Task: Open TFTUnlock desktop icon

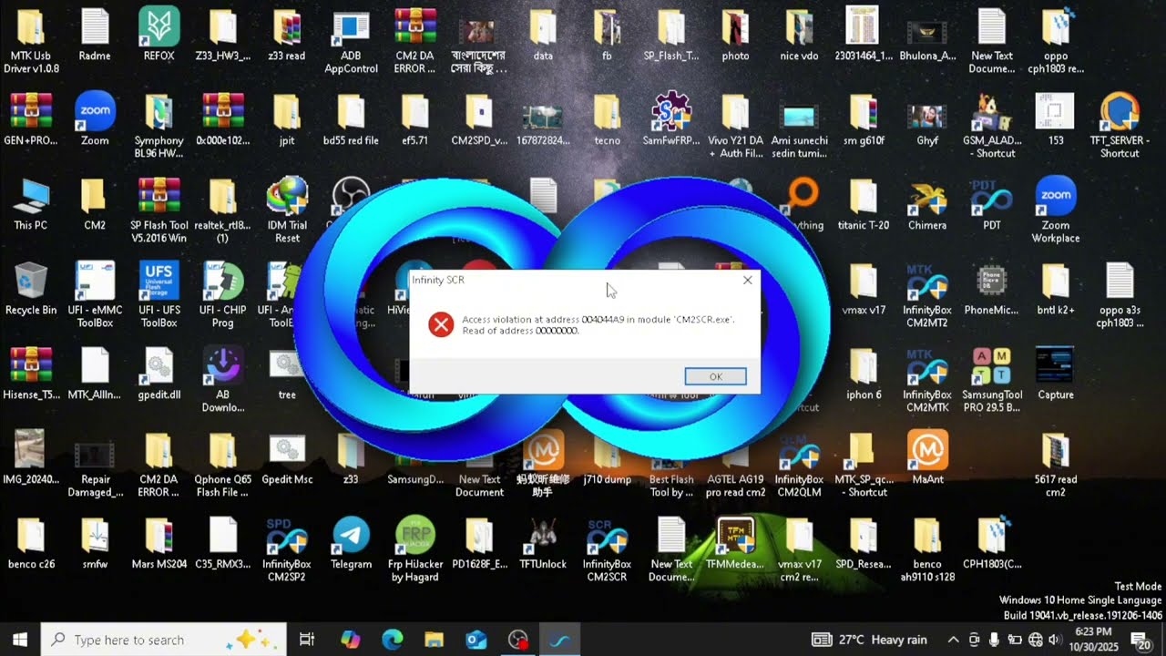Action: pyautogui.click(x=543, y=543)
